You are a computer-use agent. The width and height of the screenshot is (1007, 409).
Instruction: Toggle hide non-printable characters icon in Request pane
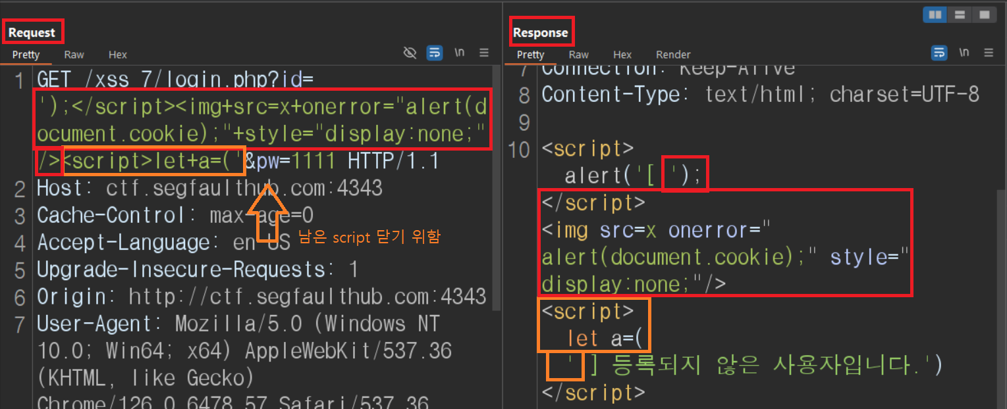tap(410, 53)
